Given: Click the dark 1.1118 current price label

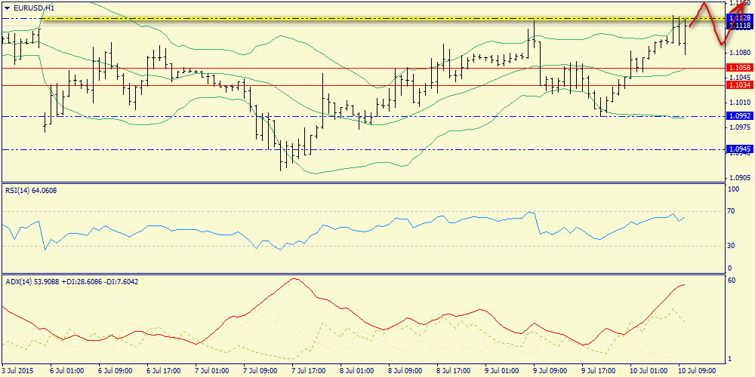Looking at the screenshot, I should pyautogui.click(x=738, y=26).
